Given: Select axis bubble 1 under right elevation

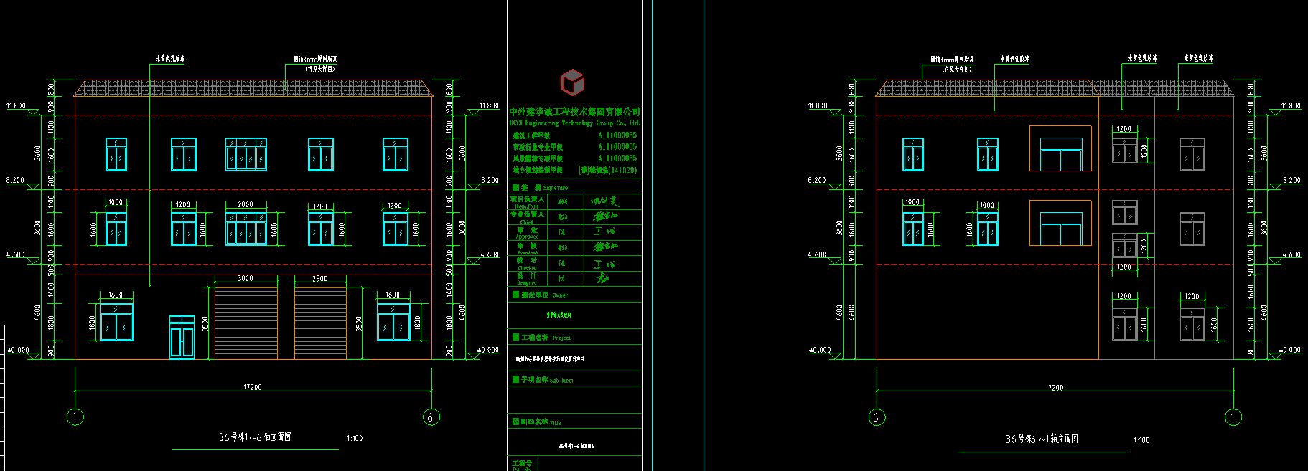Looking at the screenshot, I should [x=1233, y=417].
